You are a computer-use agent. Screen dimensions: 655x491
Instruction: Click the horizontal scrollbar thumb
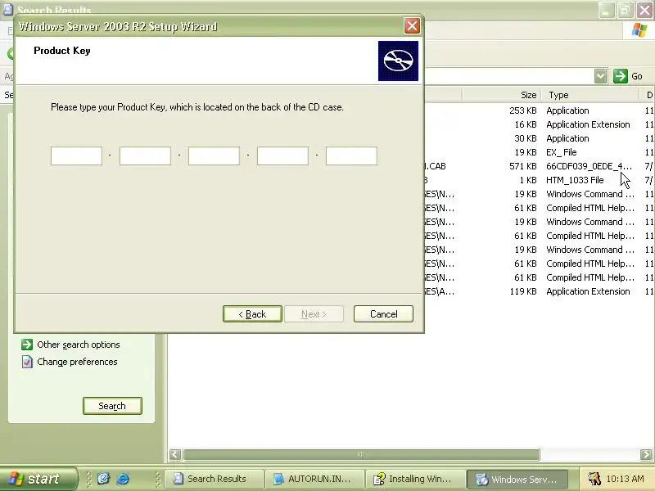click(x=361, y=454)
